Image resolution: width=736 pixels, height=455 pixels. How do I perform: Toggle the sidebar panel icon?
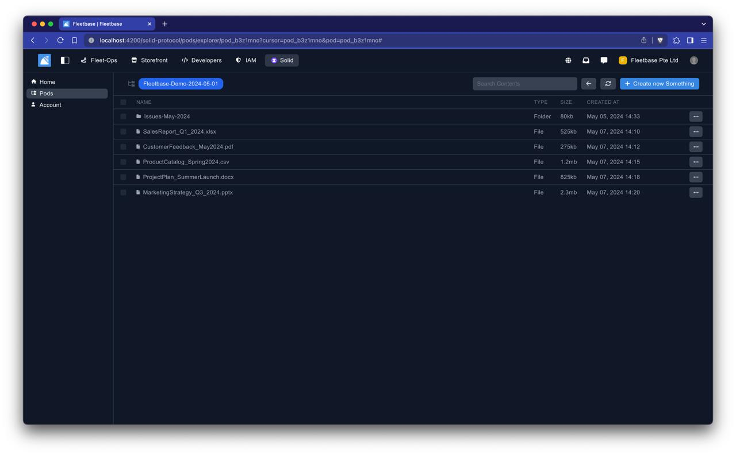(x=65, y=60)
